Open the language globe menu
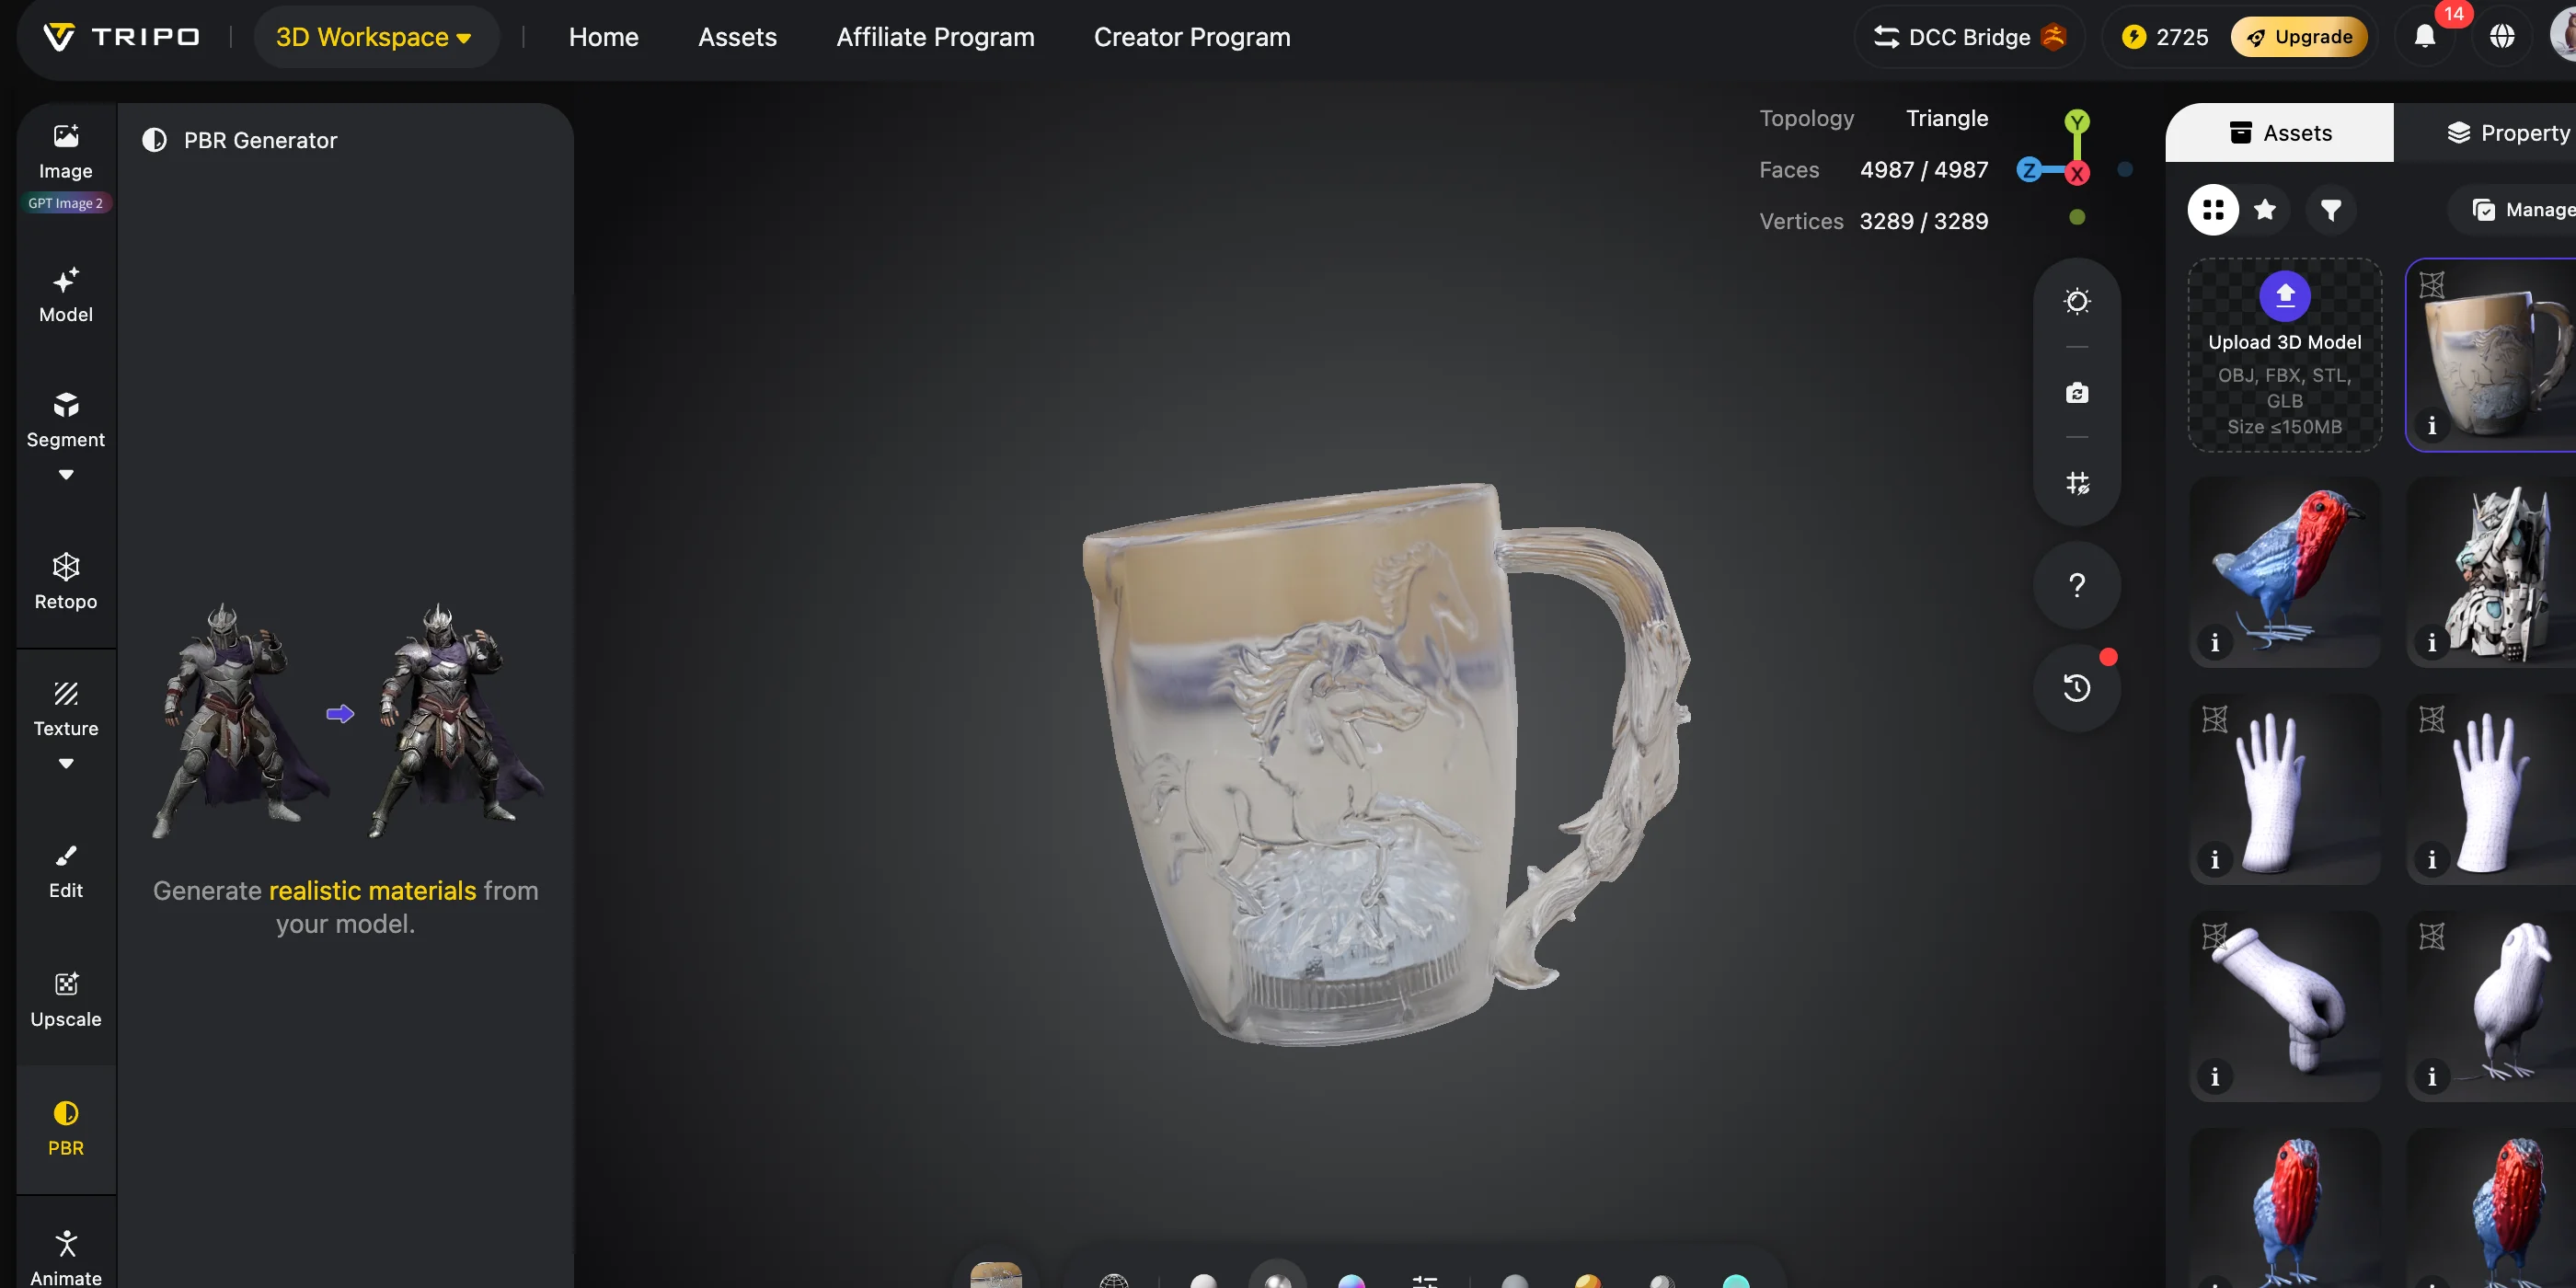 pos(2501,37)
